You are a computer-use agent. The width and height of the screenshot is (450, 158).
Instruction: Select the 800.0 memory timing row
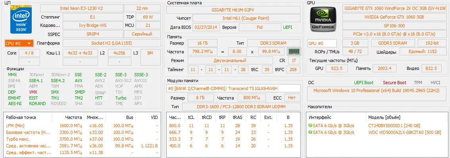click(233, 126)
